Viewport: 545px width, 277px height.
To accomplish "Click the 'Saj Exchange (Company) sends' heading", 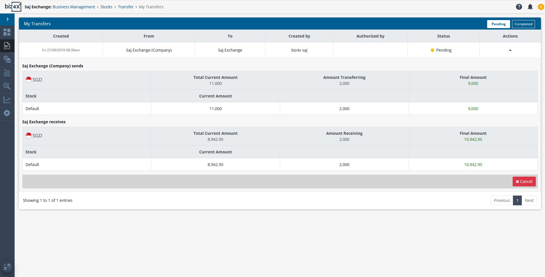I will [x=53, y=66].
